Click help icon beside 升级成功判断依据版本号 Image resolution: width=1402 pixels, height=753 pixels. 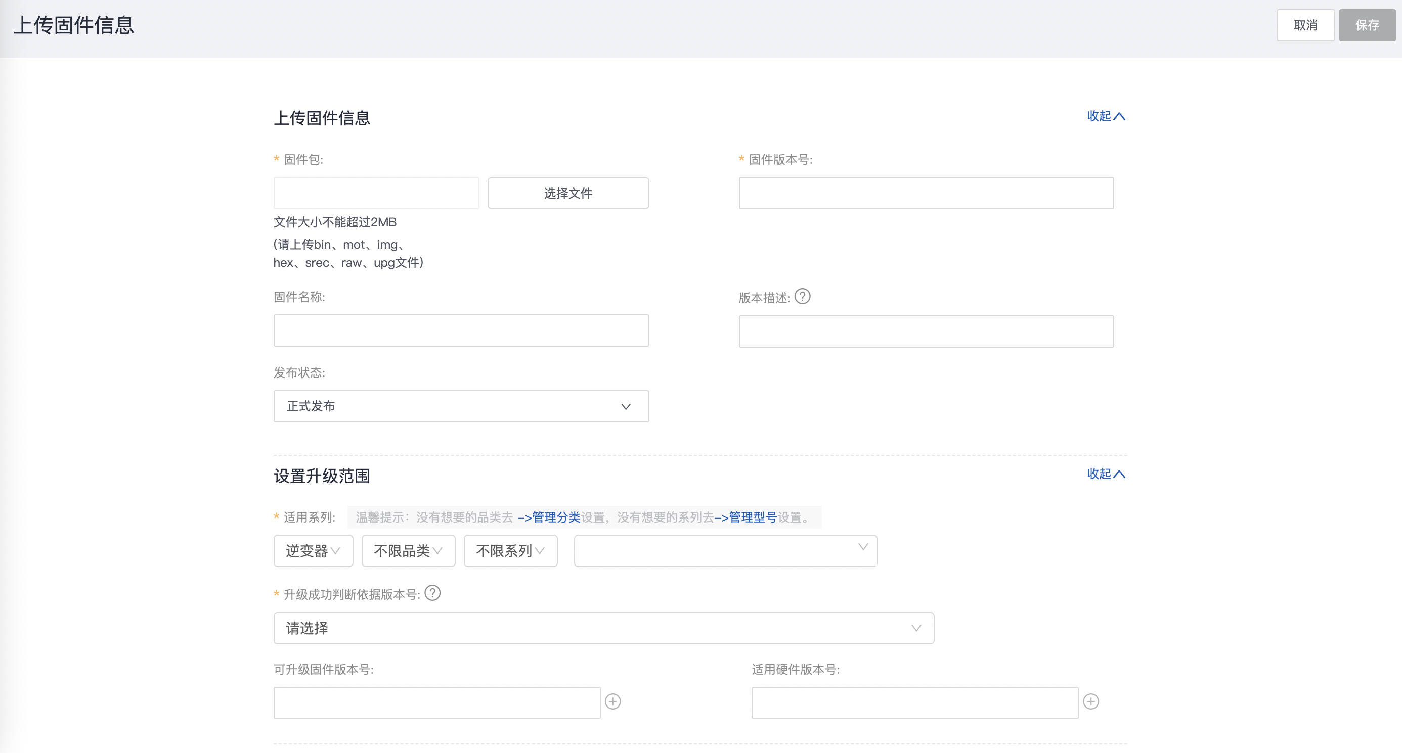[x=432, y=593]
